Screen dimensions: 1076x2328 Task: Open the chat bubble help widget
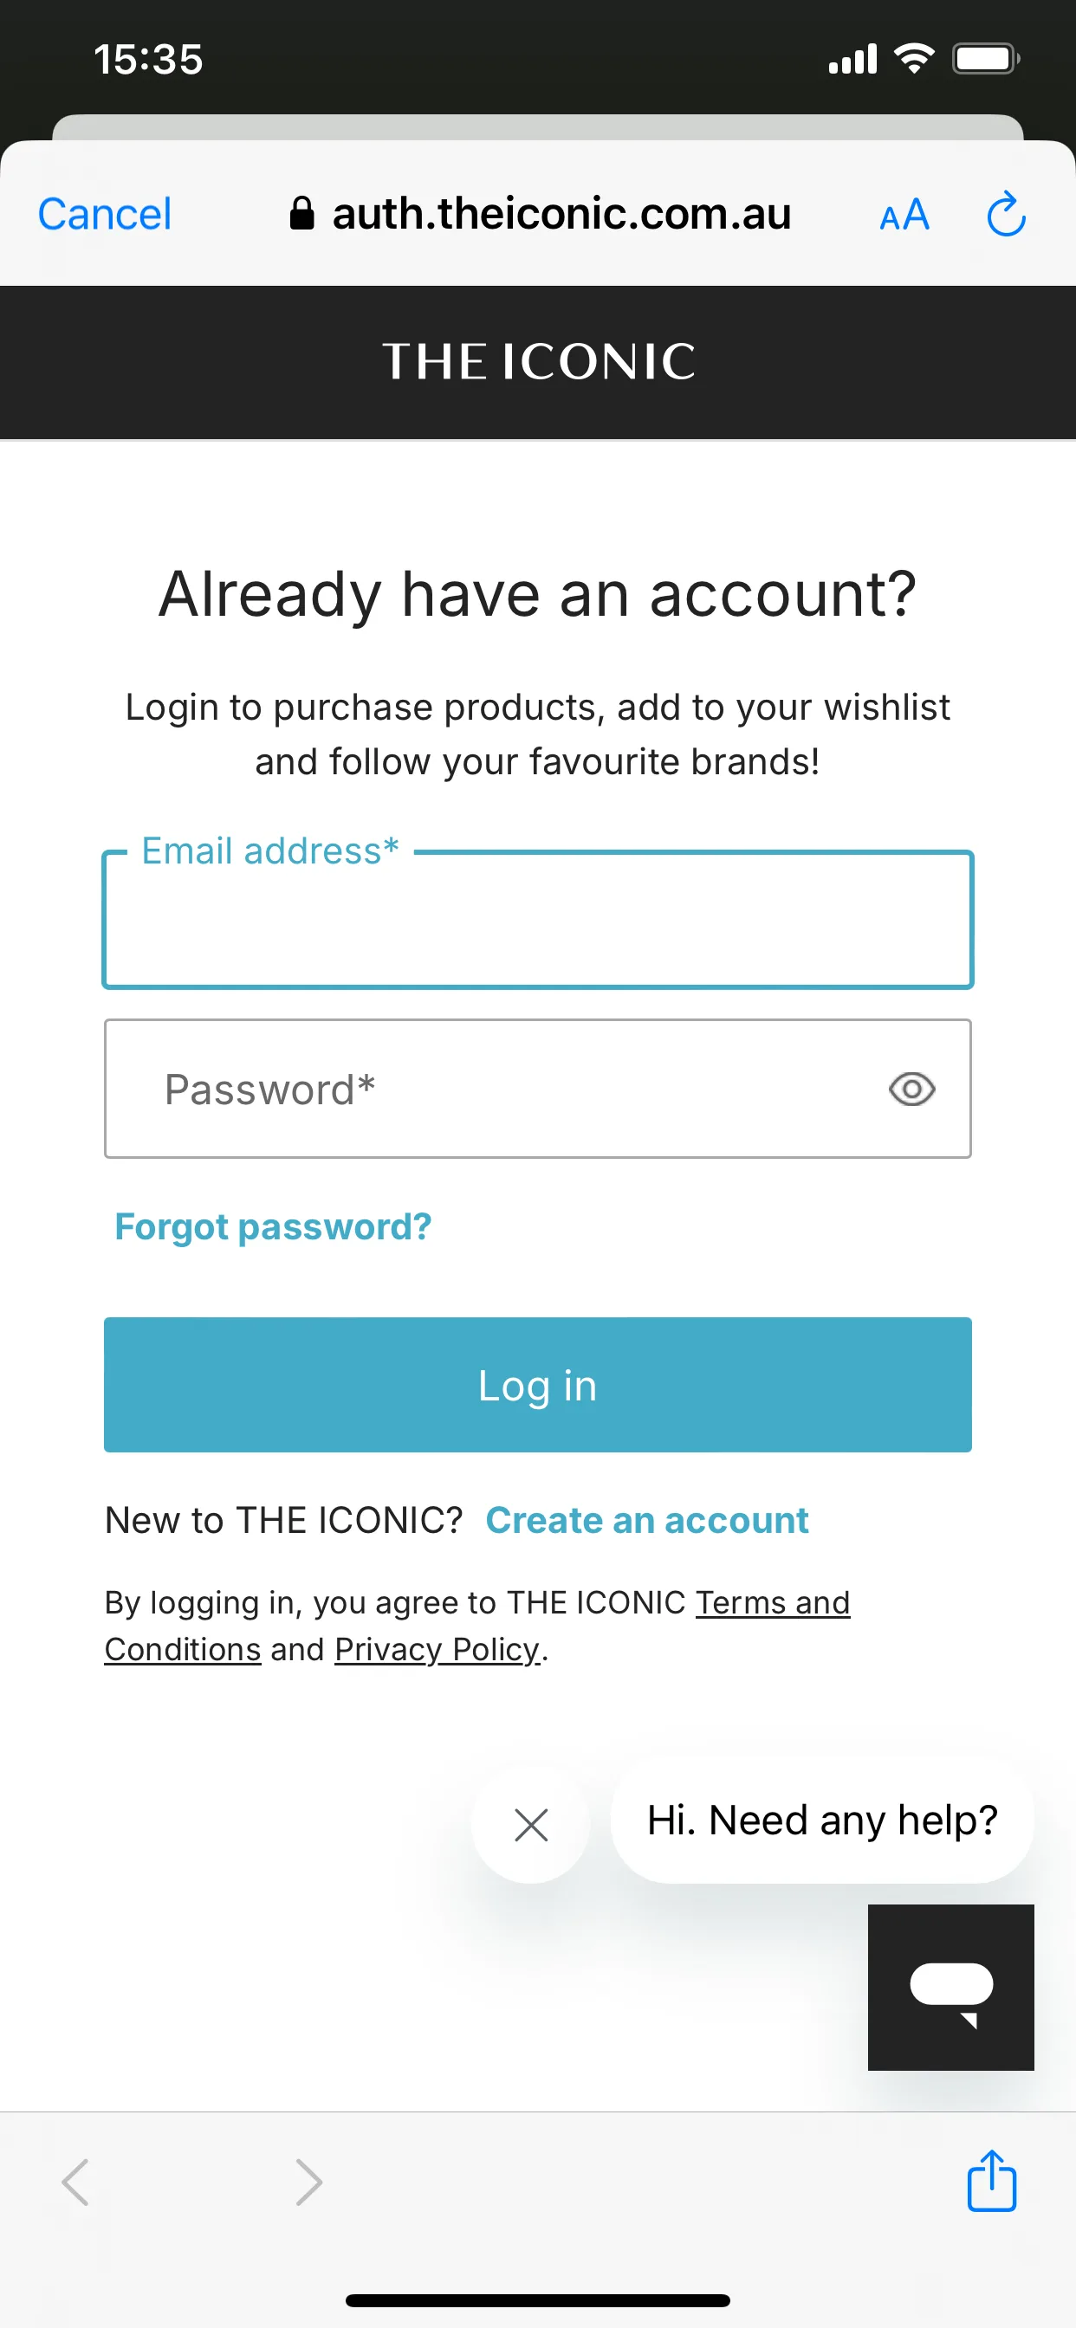coord(950,1988)
